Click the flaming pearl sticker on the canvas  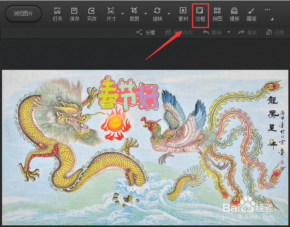(116, 124)
